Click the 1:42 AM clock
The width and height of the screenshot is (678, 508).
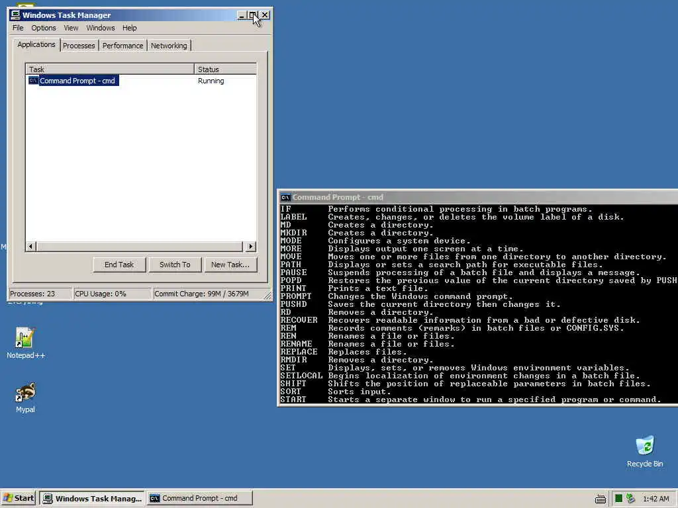pos(656,499)
